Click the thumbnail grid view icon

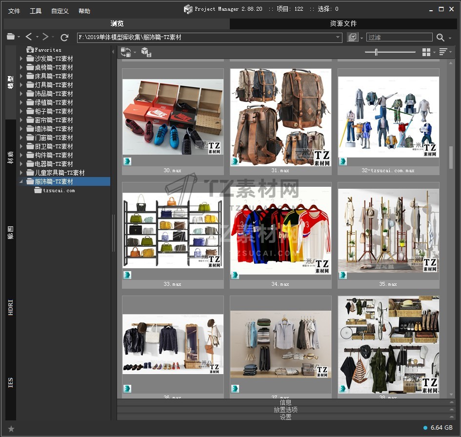point(426,52)
